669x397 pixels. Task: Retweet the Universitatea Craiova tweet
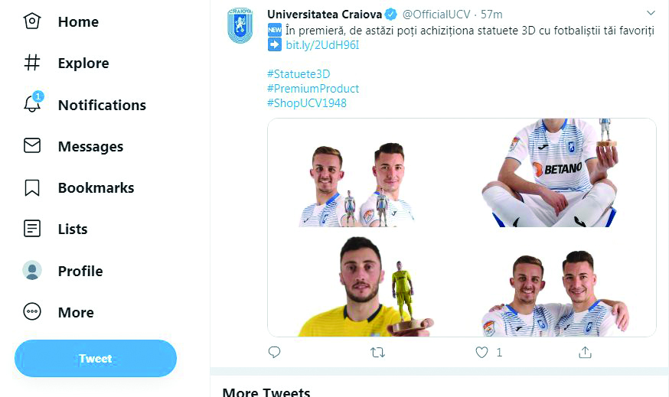377,353
